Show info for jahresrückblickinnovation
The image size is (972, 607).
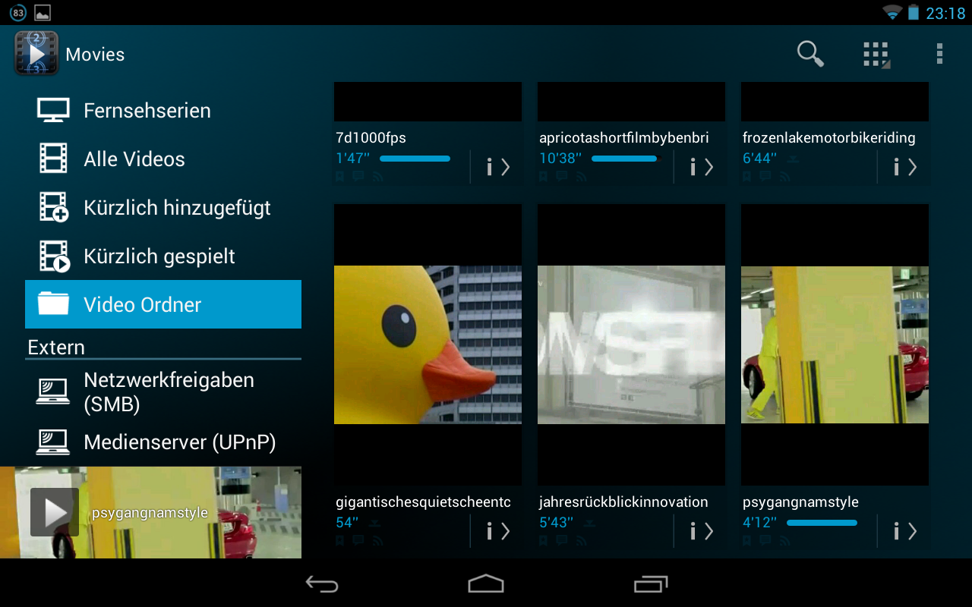(702, 531)
